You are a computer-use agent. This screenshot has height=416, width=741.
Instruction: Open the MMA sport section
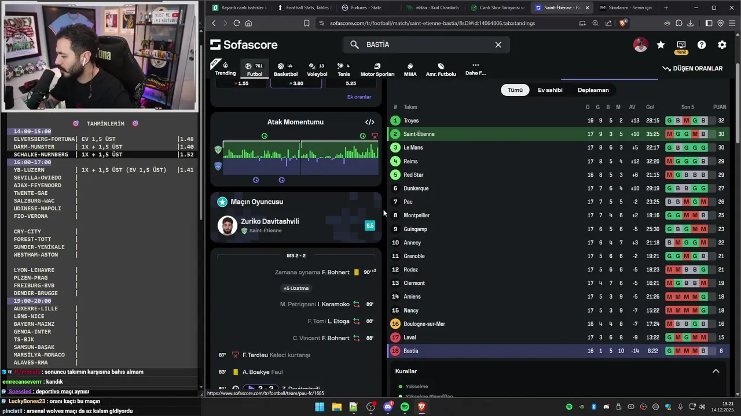410,69
